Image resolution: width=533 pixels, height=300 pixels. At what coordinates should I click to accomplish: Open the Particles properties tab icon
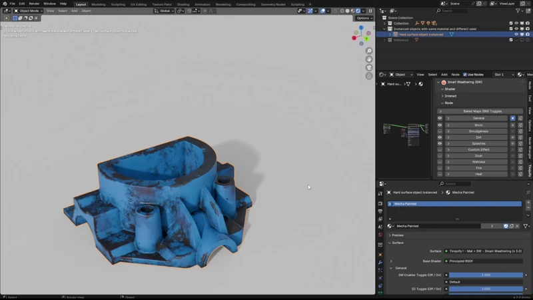click(x=380, y=271)
